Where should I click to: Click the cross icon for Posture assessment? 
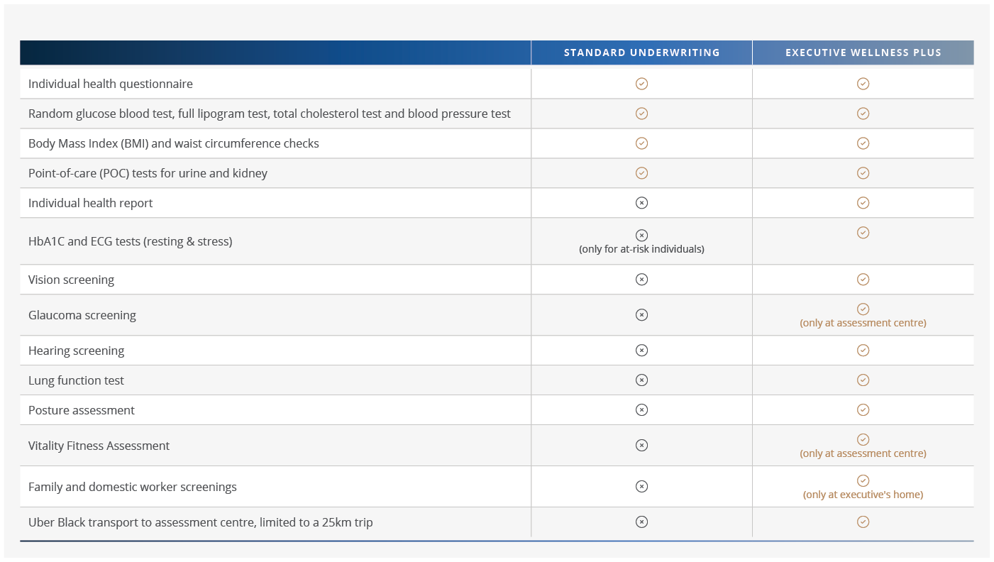641,410
